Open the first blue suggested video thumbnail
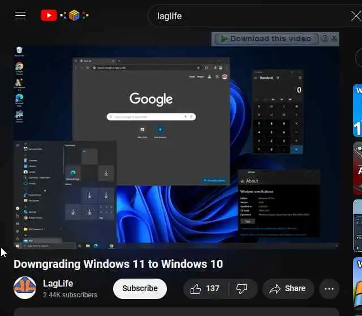 tap(357, 110)
